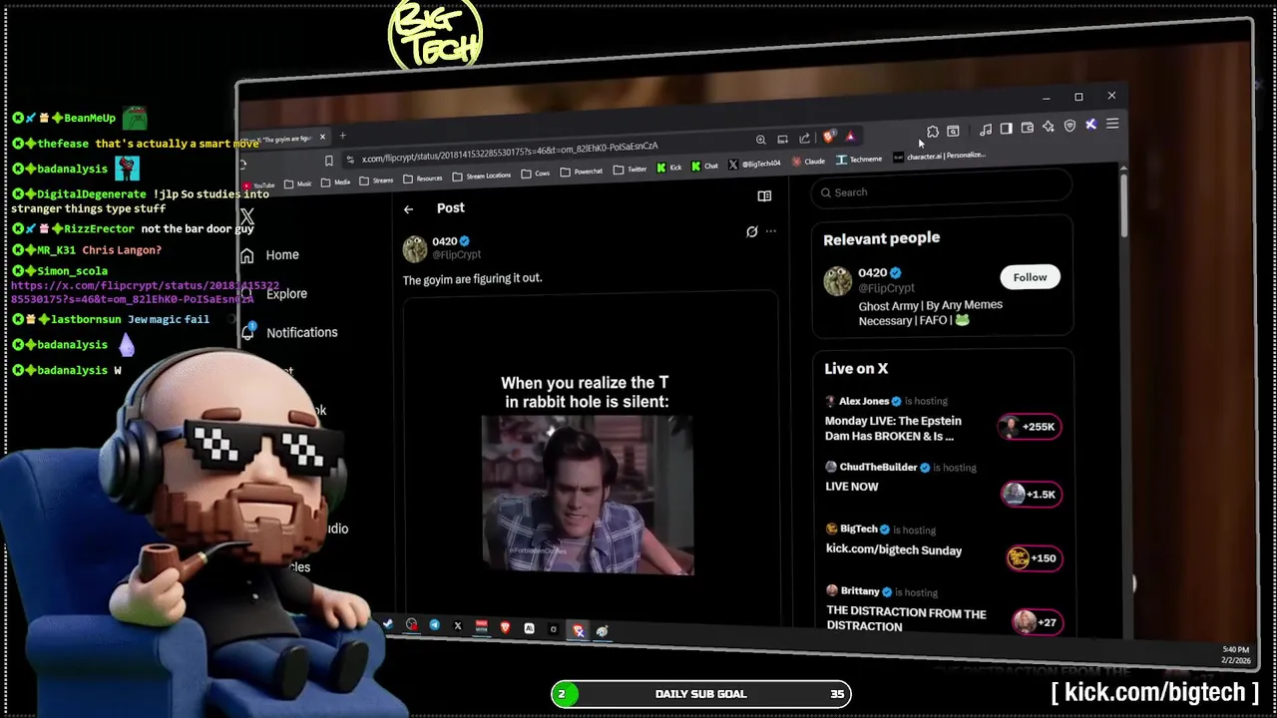Screen dimensions: 1277x718
Task: Go to Explore in X sidebar
Action: point(274,294)
